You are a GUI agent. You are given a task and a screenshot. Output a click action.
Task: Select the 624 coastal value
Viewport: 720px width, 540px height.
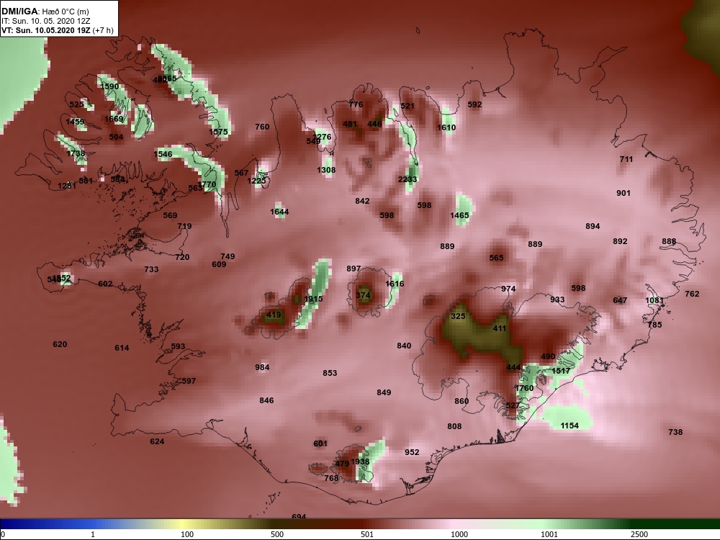click(x=157, y=441)
